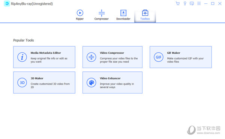
Task: Open Media Metadata Editor tool card
Action: [44, 57]
